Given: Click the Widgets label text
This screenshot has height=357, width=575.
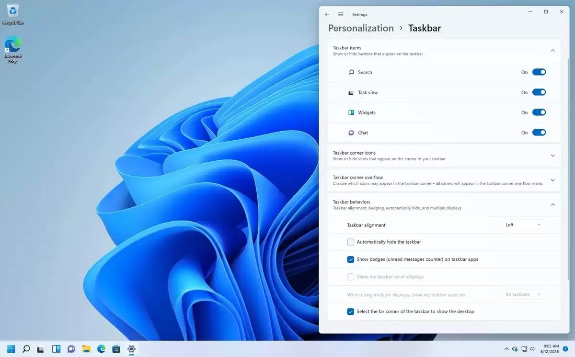Looking at the screenshot, I should 367,112.
